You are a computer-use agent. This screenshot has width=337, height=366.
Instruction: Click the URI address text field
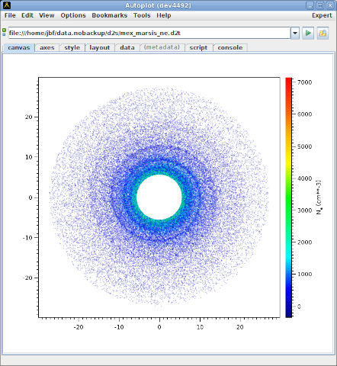[149, 33]
